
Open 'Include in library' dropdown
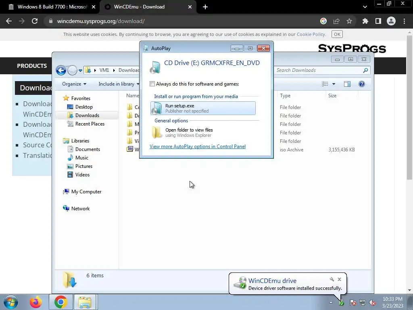point(119,84)
